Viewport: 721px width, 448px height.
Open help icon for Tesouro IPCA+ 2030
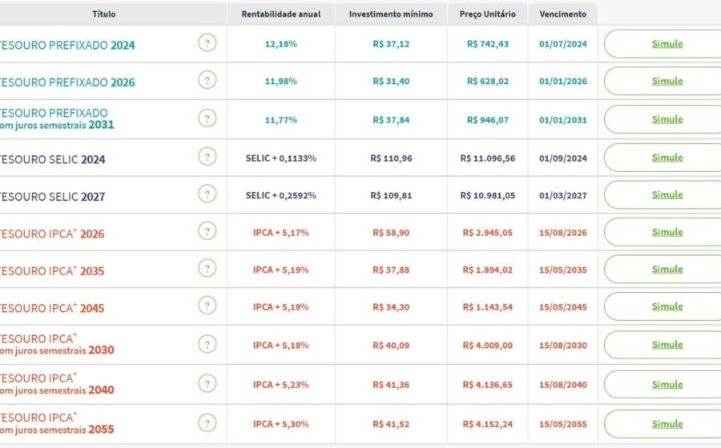pyautogui.click(x=207, y=344)
